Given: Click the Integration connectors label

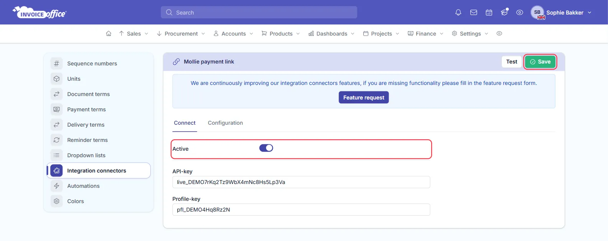Looking at the screenshot, I should tap(97, 171).
